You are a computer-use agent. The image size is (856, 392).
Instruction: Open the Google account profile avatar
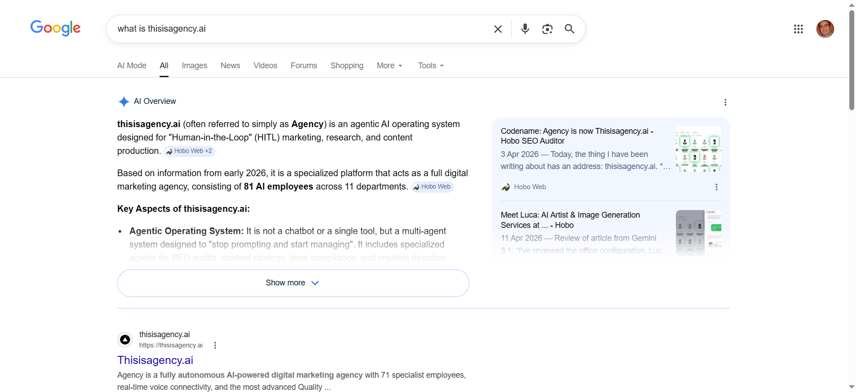click(x=825, y=29)
